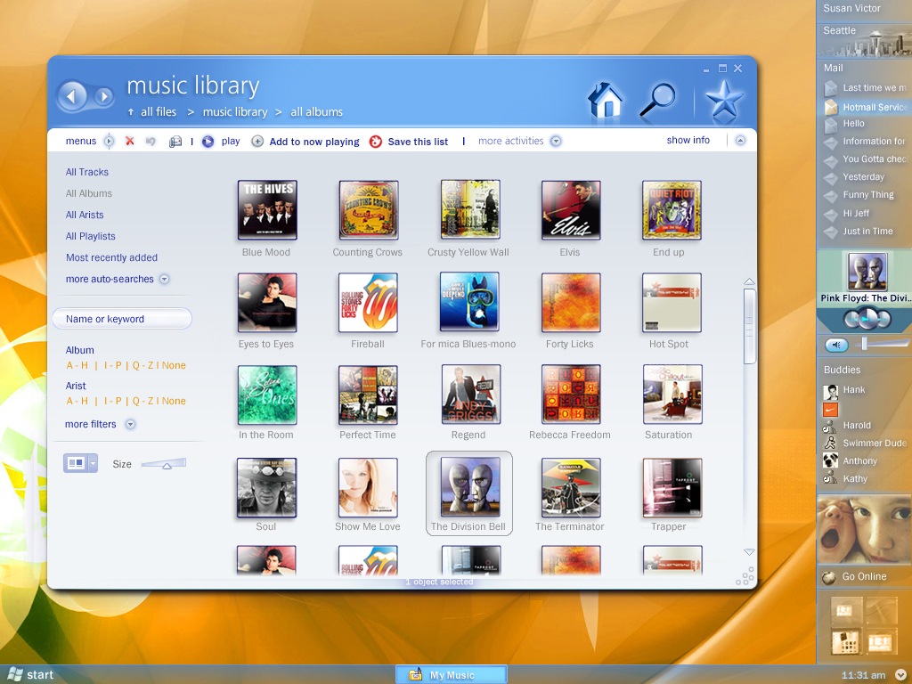Screen dimensions: 912x684
Task: Click the red Save this list icon
Action: click(x=376, y=142)
